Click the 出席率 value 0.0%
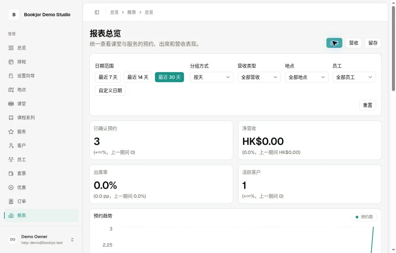The height and width of the screenshot is (253, 396). coord(105,186)
